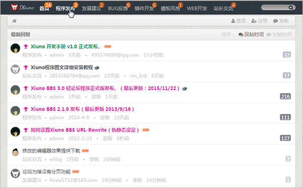Click 站长交流 category under 安装教程 thread
Screen dimensions: 303x188
pyautogui.click(x=32, y=76)
